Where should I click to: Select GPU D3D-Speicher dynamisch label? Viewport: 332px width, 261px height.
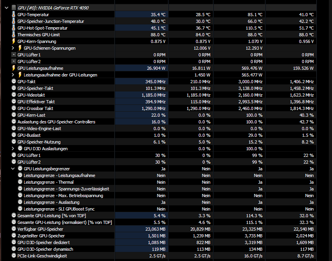click(x=45, y=249)
